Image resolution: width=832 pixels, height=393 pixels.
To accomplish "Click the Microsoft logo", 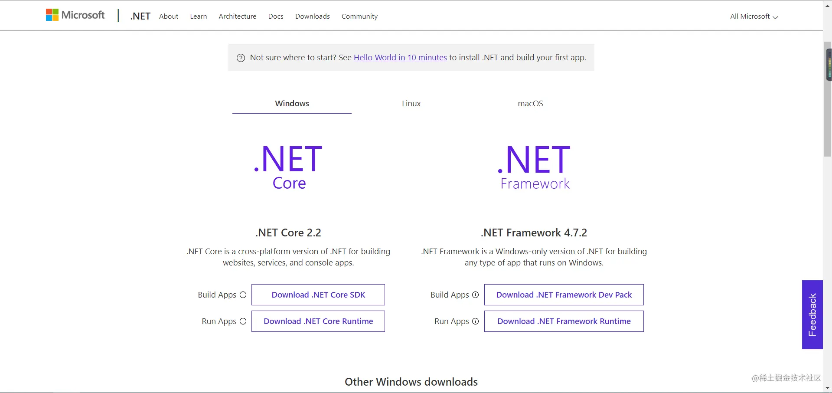I will point(75,15).
